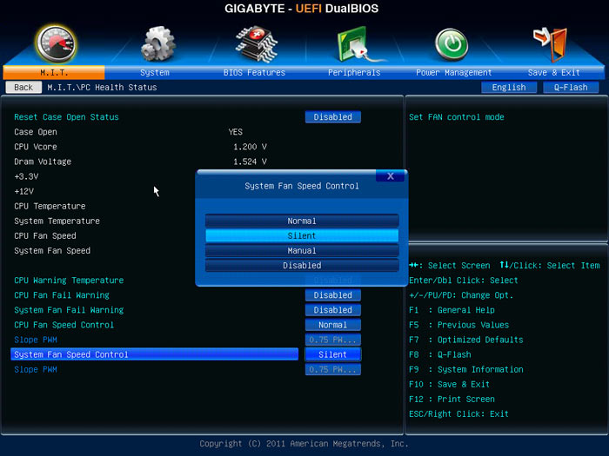
Task: Click the 'F5 : Previous Values' help line
Action: point(459,325)
